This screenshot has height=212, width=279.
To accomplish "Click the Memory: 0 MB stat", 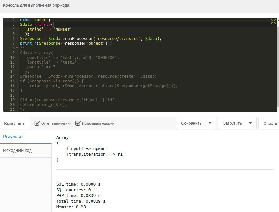I will click(71, 207).
